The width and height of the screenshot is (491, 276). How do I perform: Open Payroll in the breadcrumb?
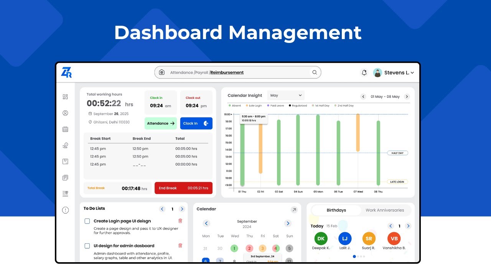pos(202,72)
